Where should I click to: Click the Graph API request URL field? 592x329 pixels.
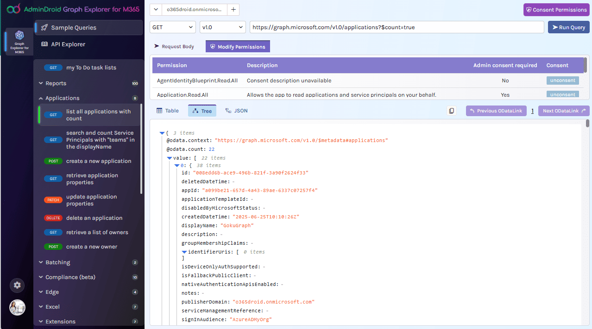396,27
